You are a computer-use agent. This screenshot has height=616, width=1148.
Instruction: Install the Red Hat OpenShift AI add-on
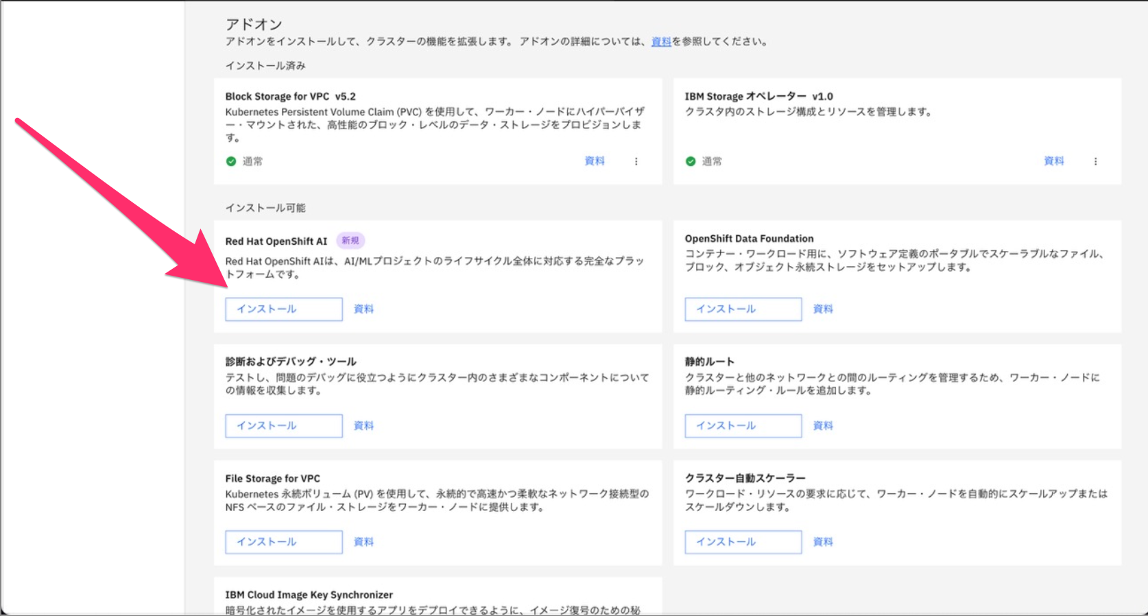coord(284,309)
